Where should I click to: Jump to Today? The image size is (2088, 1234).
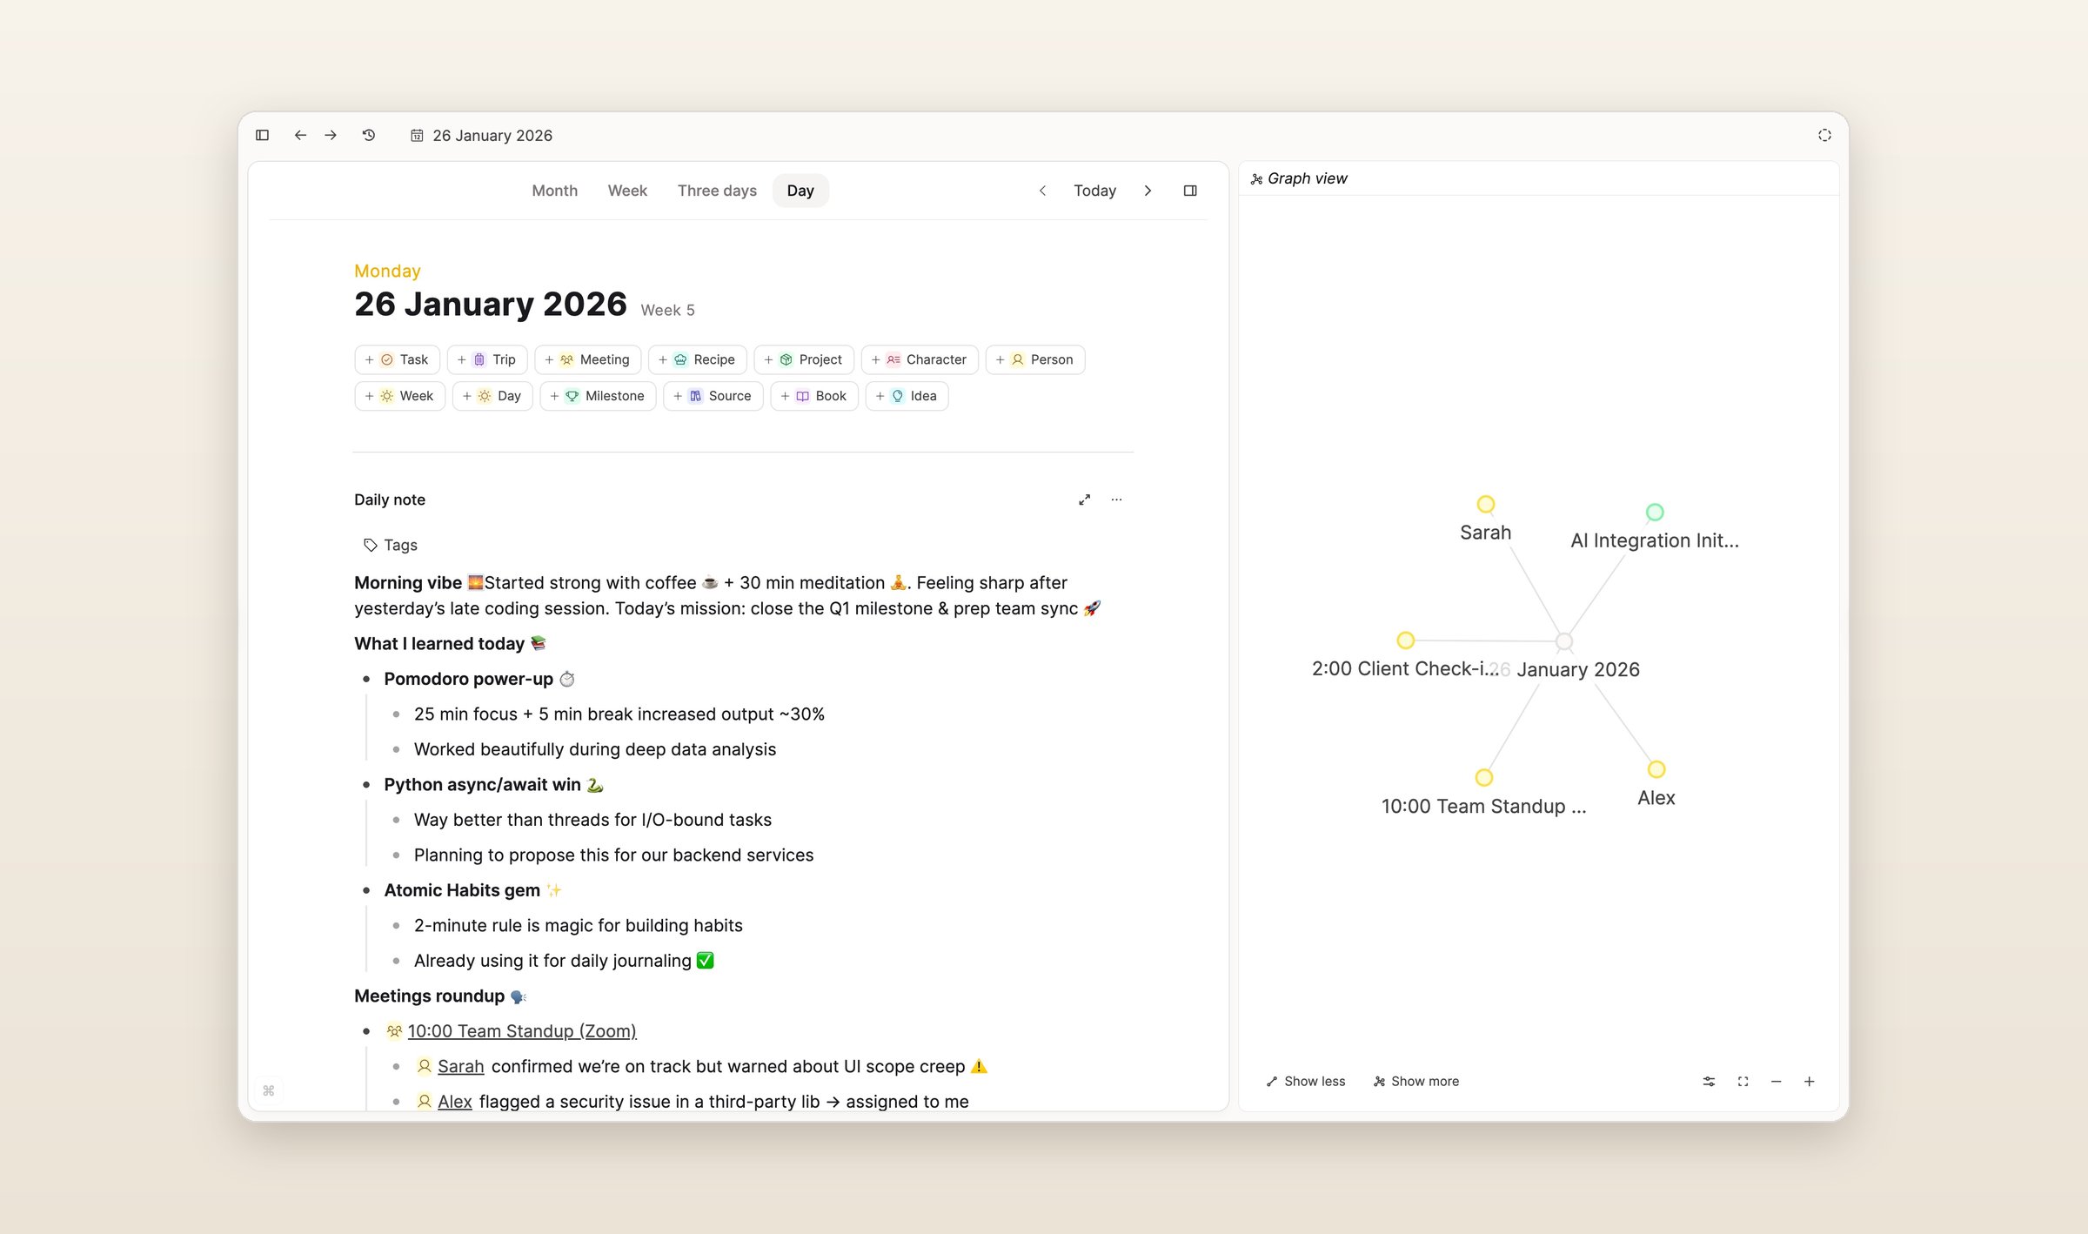(x=1094, y=191)
